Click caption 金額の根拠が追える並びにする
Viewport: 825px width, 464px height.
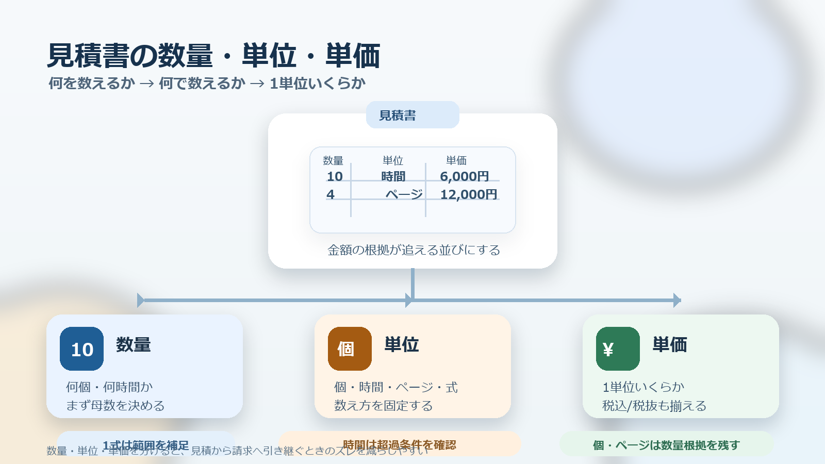click(414, 250)
